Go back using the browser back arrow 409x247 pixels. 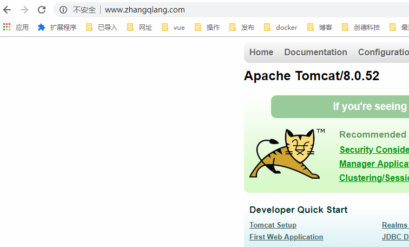pos(7,10)
